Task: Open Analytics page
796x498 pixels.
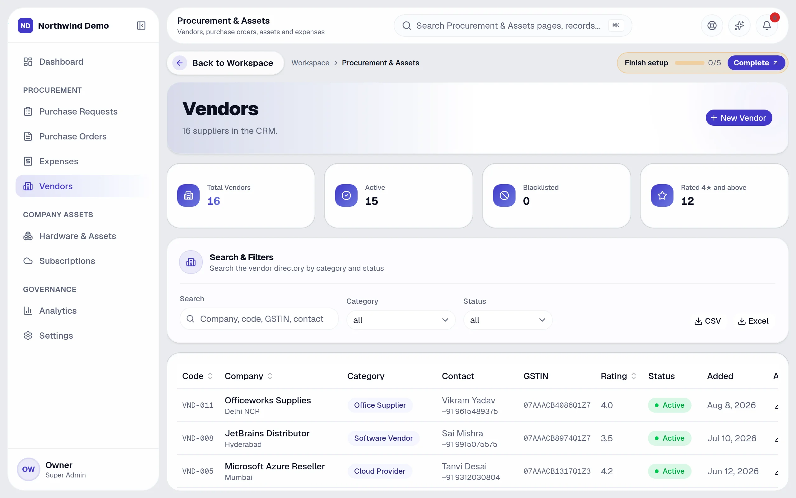Action: (x=83, y=311)
